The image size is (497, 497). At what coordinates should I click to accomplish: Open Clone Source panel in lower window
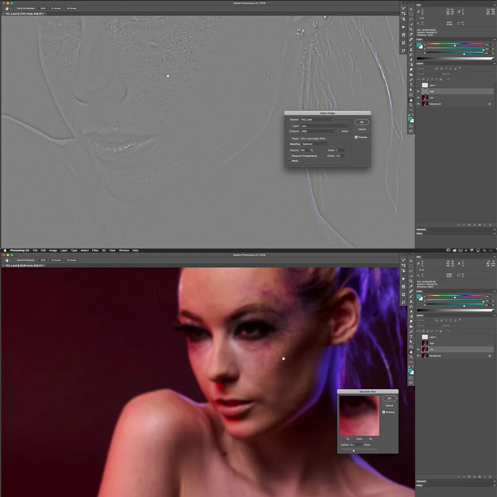click(403, 270)
